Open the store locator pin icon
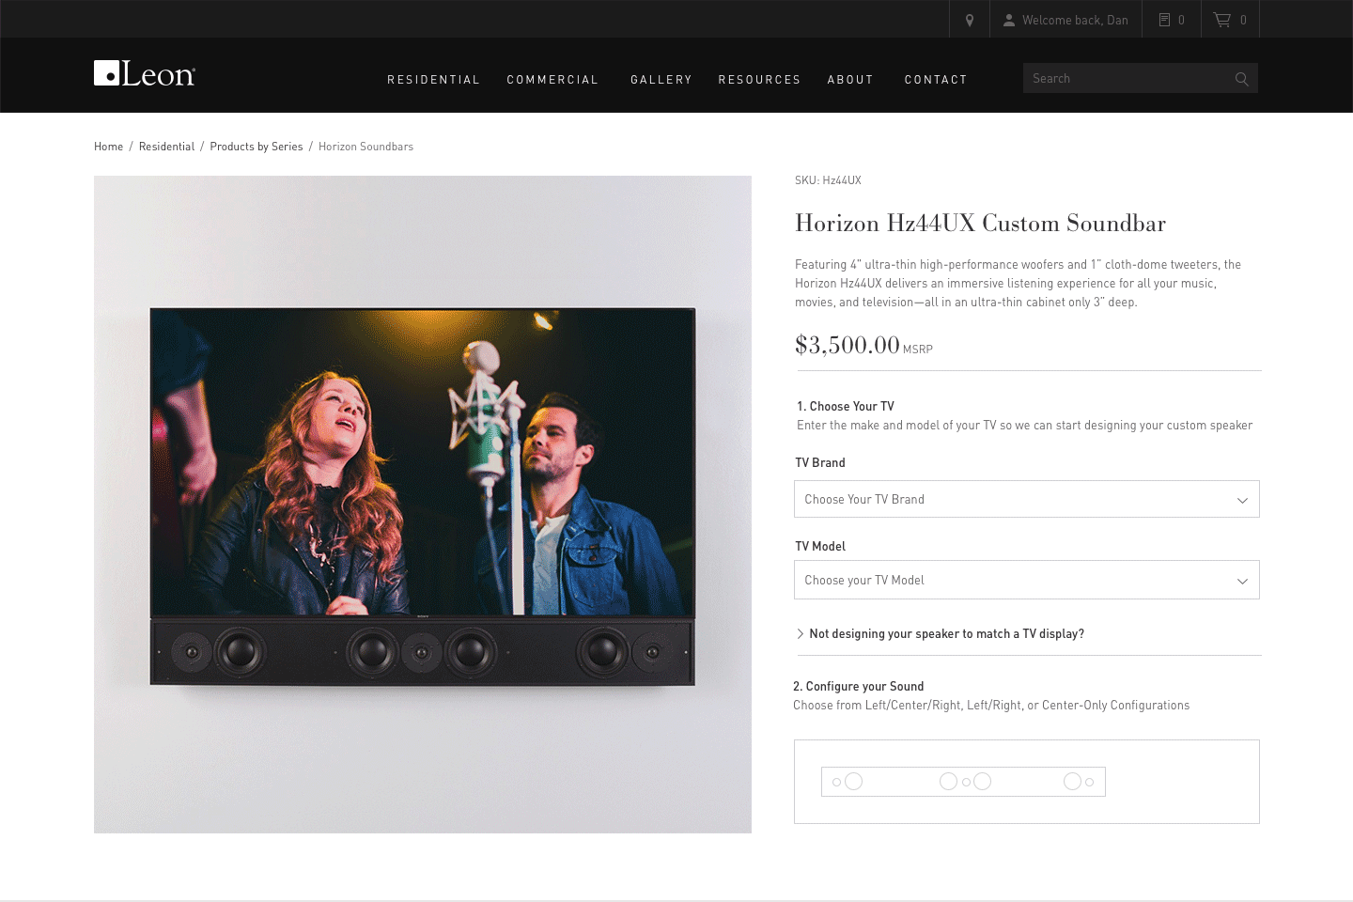1353x902 pixels. 970,20
